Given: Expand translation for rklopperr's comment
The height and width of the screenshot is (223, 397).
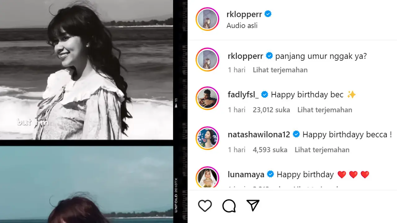Looking at the screenshot, I should pyautogui.click(x=280, y=70).
